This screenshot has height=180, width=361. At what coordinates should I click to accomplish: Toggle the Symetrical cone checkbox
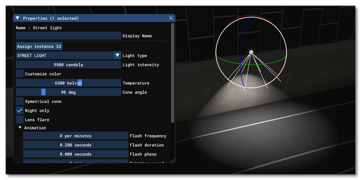click(20, 101)
